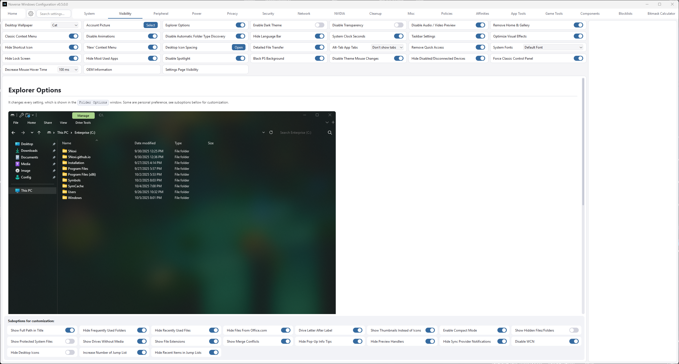Click the refresh icon in Explorer preview
679x364 pixels.
pos(271,132)
